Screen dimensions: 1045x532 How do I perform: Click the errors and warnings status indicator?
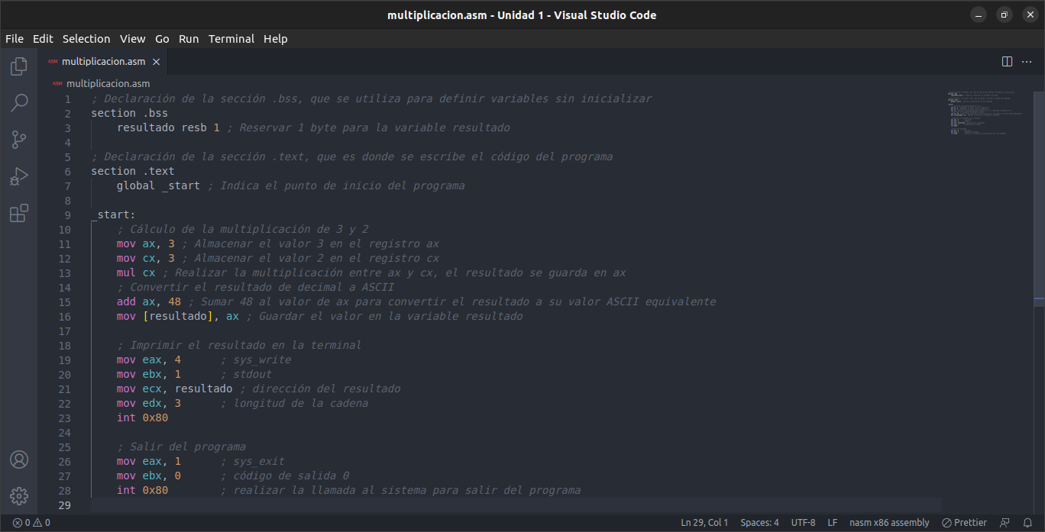[31, 523]
